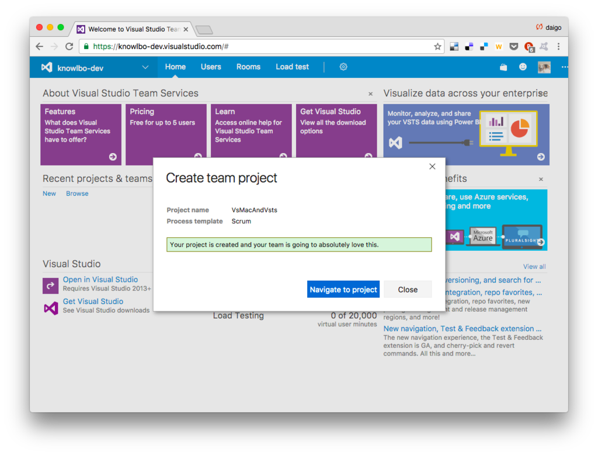This screenshot has width=598, height=455.
Task: Open the Chrome three-dot menu
Action: (x=559, y=47)
